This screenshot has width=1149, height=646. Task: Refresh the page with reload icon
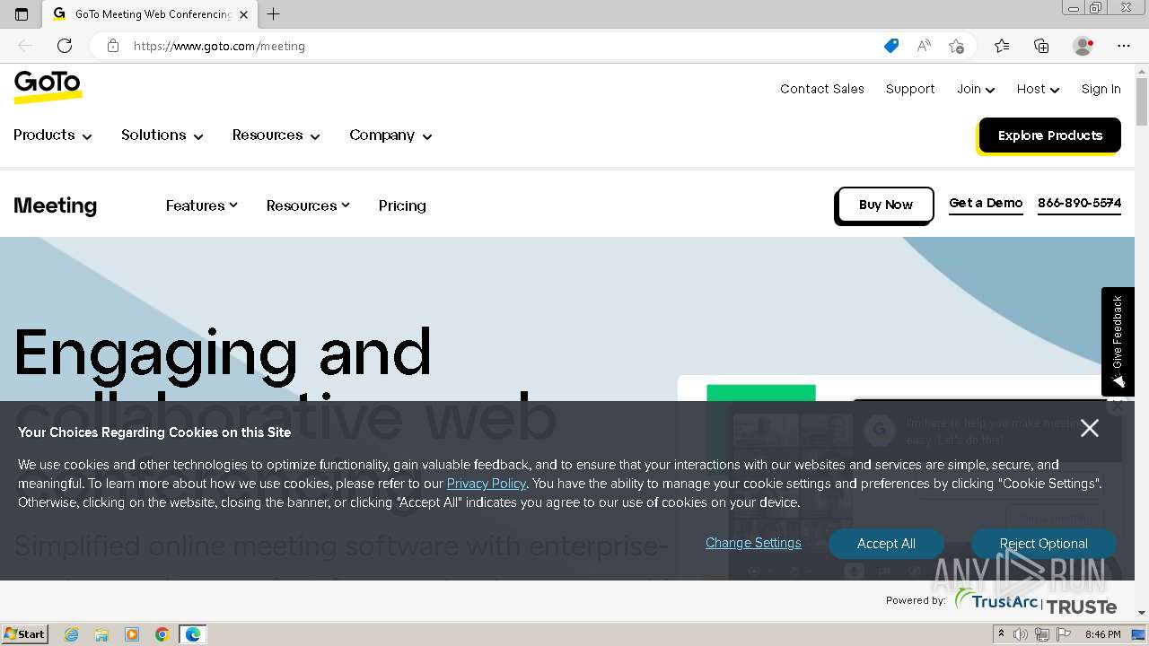(x=65, y=46)
